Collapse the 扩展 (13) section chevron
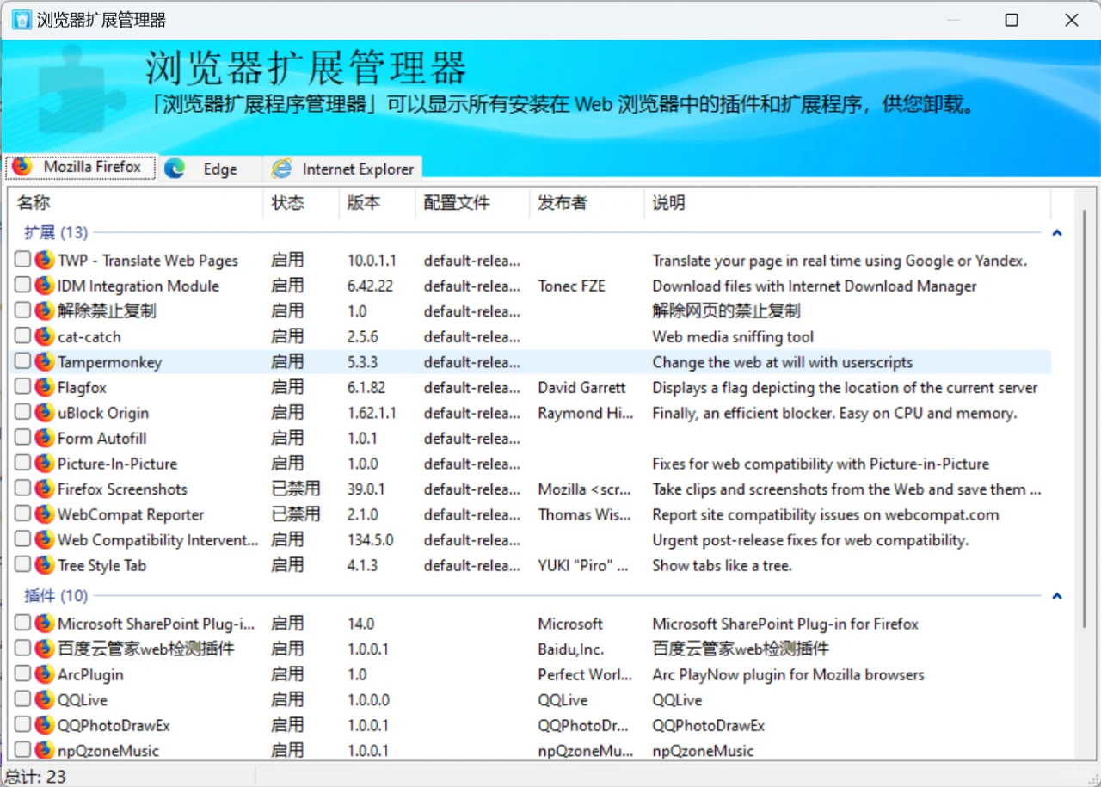Image resolution: width=1101 pixels, height=787 pixels. [x=1057, y=232]
